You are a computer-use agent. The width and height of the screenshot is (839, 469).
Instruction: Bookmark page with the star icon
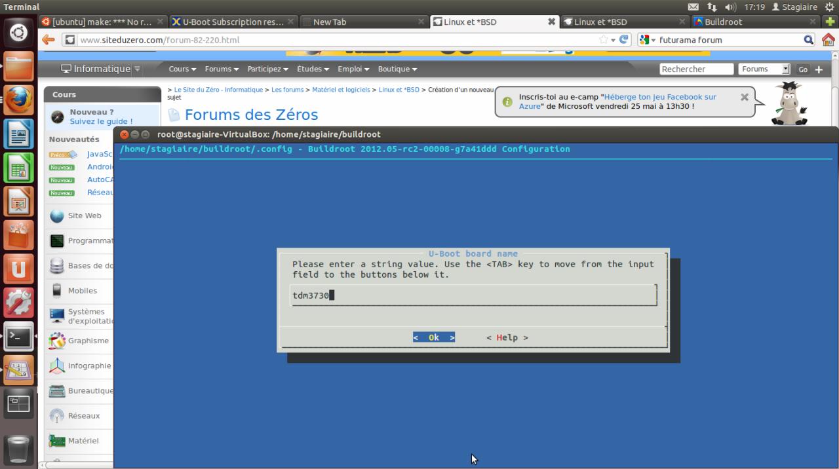[x=604, y=39]
